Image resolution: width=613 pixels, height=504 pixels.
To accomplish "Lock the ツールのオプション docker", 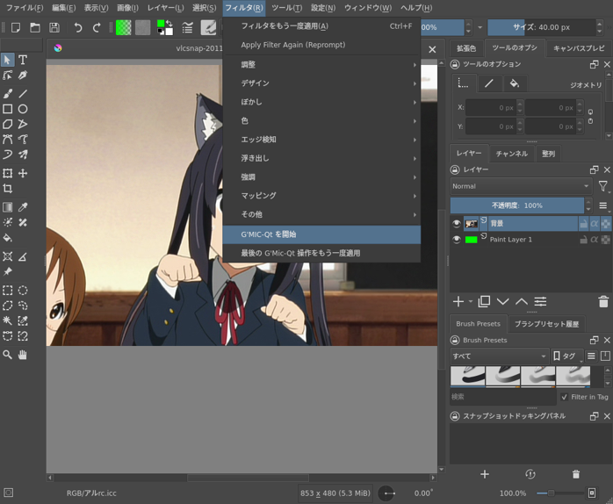I will click(x=455, y=64).
